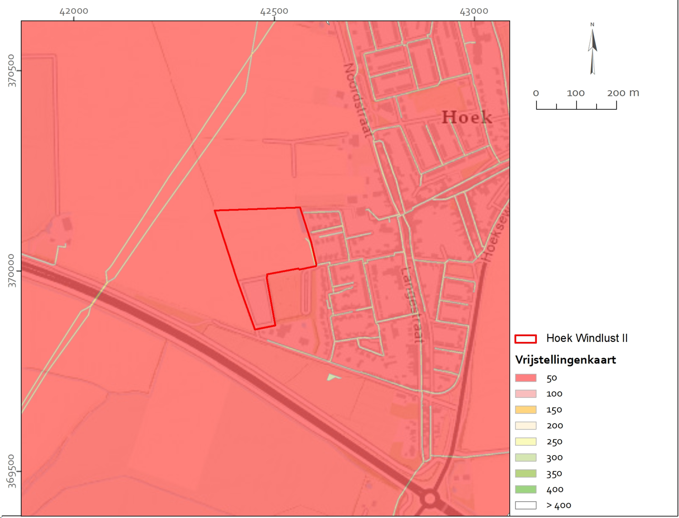The height and width of the screenshot is (518, 679).
Task: Choose the light green 300 legend swatch
Action: (525, 458)
